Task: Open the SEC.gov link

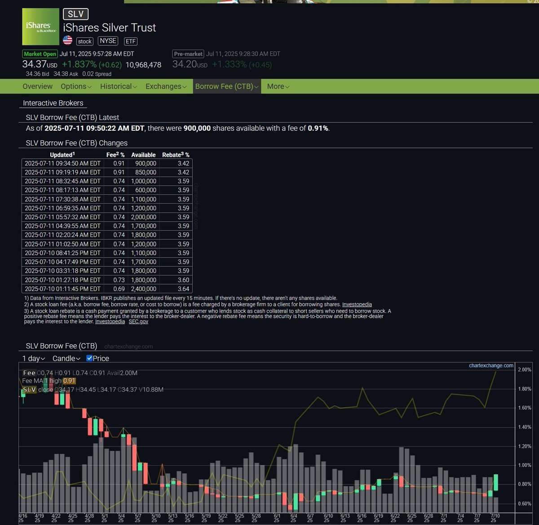Action: [138, 322]
